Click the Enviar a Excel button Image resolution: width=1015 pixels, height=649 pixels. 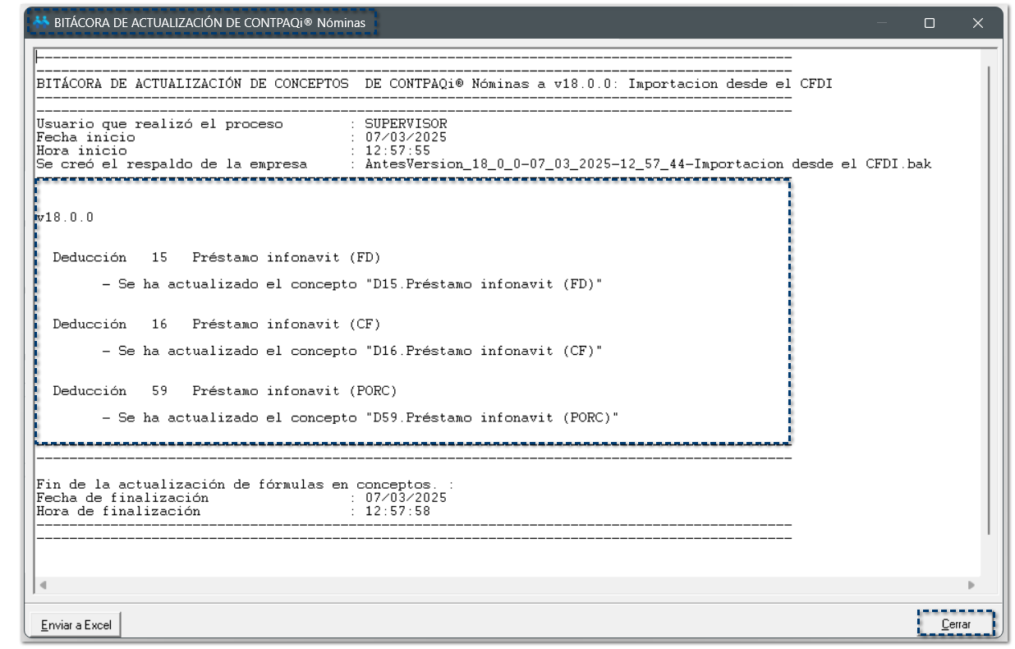click(x=76, y=625)
